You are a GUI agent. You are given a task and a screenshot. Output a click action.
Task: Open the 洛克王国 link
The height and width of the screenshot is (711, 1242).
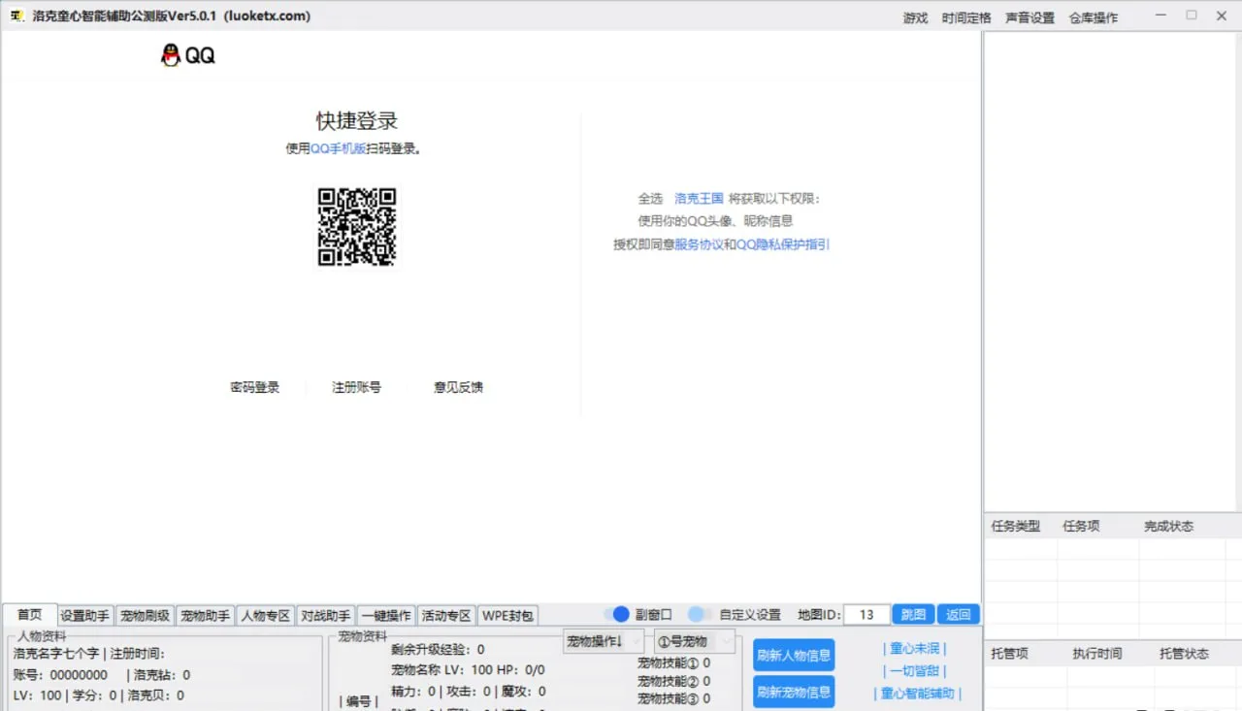pos(699,198)
